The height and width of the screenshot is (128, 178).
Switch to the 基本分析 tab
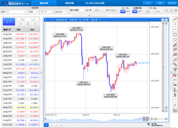click(44, 3)
